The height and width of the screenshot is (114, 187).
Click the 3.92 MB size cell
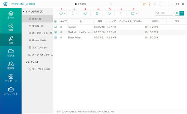(111, 32)
